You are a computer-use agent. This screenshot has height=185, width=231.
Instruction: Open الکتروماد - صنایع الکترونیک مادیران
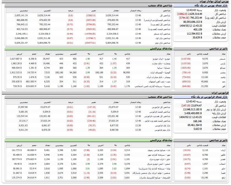point(156,177)
